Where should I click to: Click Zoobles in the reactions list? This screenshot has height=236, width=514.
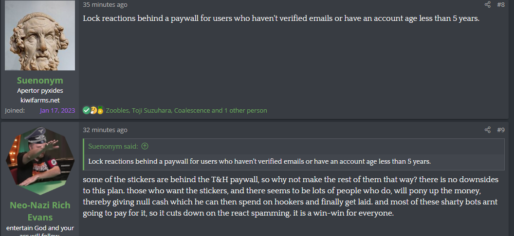point(117,111)
